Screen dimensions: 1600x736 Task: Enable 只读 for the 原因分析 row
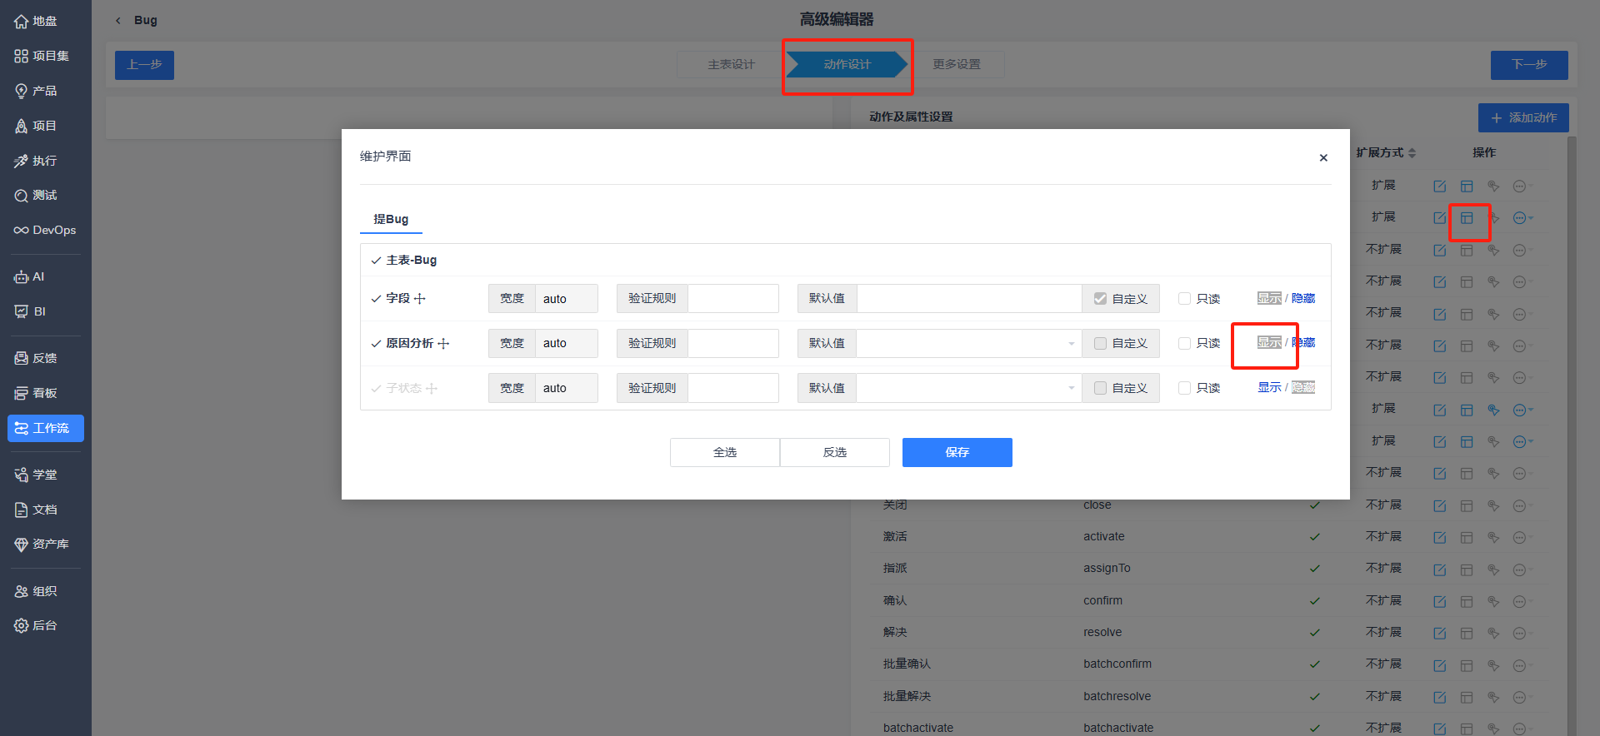[1184, 343]
